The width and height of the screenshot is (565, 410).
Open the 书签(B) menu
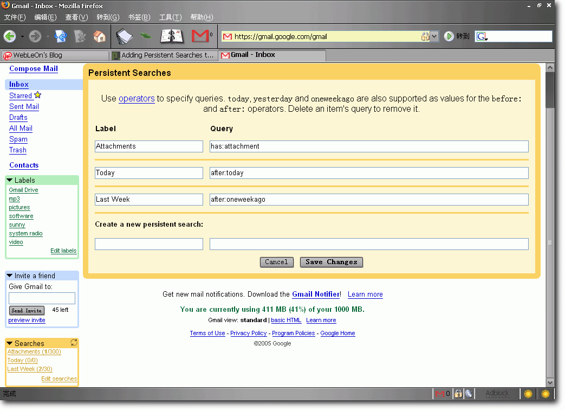point(139,17)
